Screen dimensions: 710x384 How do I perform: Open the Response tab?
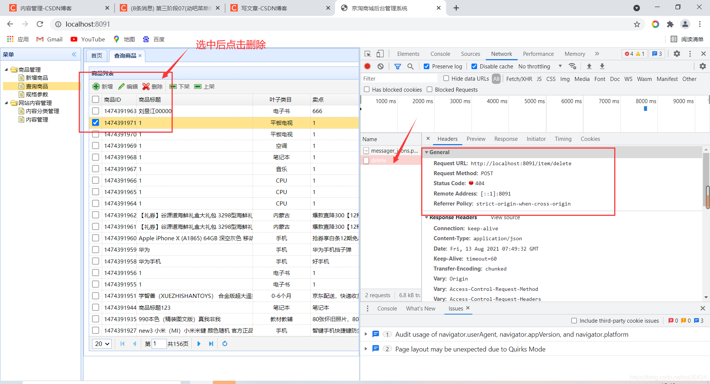click(x=506, y=139)
